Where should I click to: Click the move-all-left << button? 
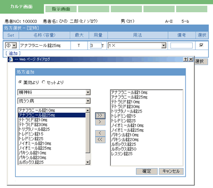click(100, 140)
